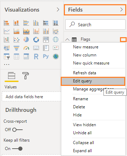Screen dimensions: 127x156
Task: Select the Gauge visual
Action: tap(26, 48)
